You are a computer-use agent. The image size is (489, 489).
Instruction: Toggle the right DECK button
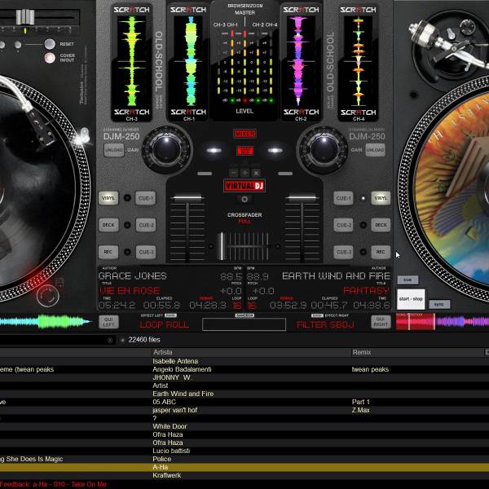coord(381,225)
